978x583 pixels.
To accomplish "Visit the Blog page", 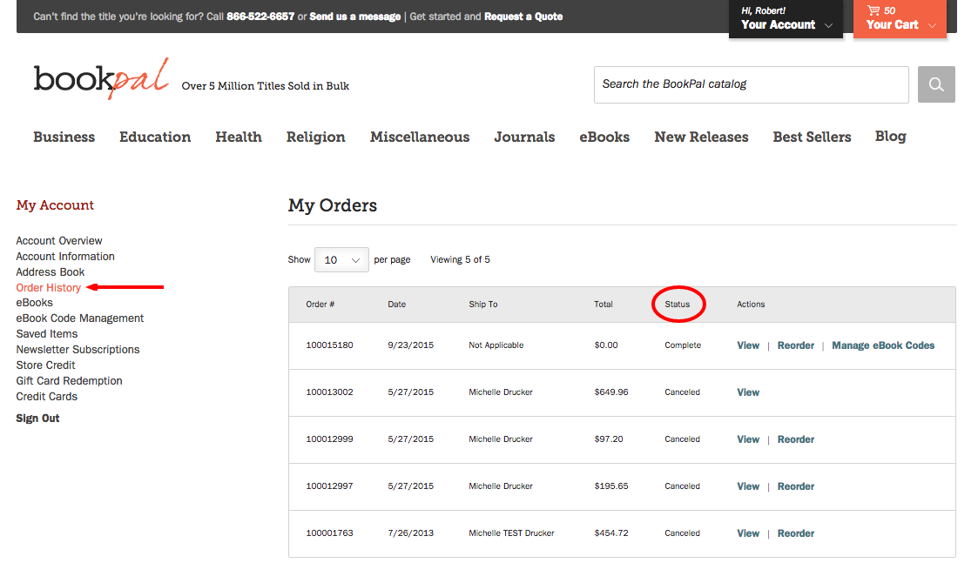I will [x=891, y=137].
